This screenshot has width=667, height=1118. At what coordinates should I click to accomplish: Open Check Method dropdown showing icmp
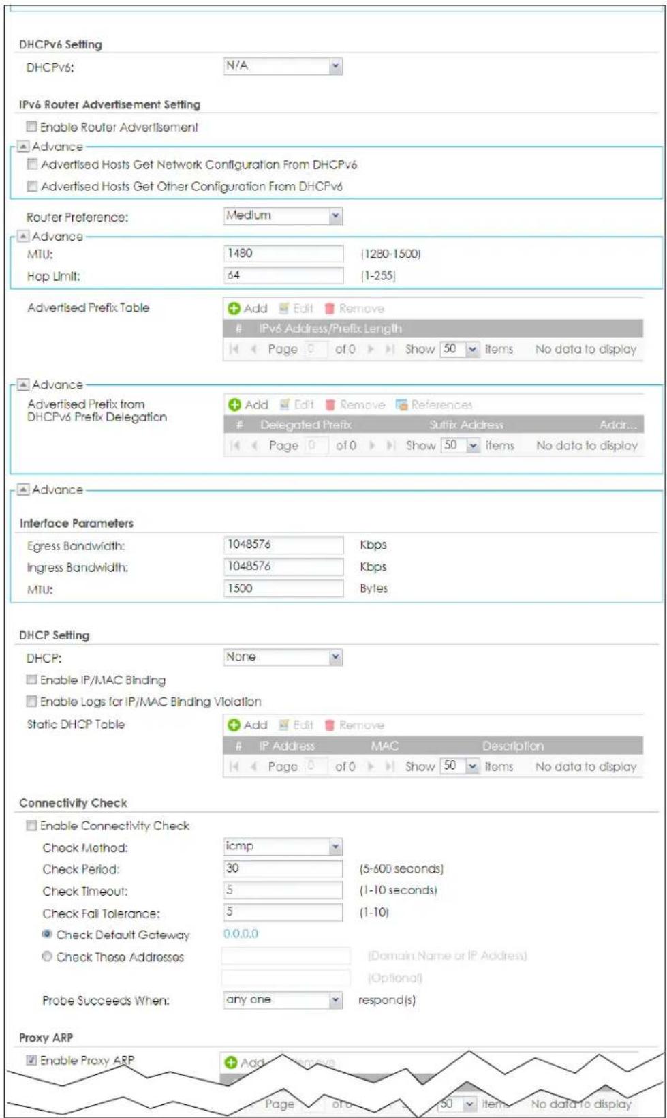pos(283,847)
